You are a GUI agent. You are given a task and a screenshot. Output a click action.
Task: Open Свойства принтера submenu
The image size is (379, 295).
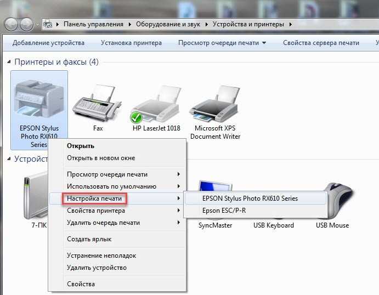(118, 211)
